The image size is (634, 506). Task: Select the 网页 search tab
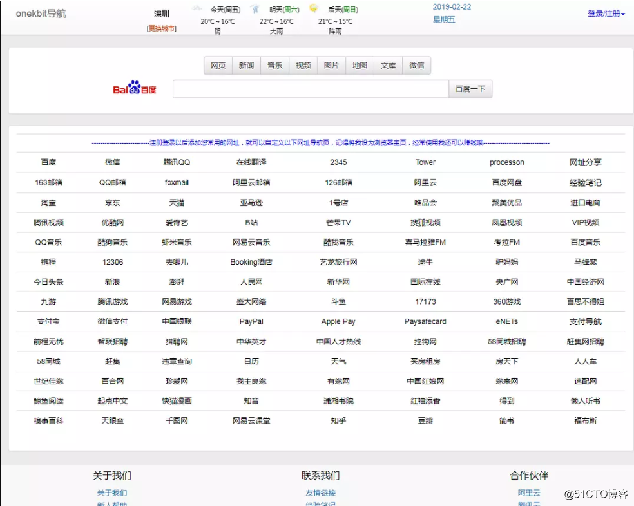tap(218, 66)
